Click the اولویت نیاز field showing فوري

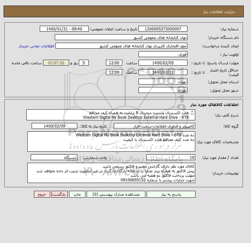pyautogui.click(x=163, y=54)
